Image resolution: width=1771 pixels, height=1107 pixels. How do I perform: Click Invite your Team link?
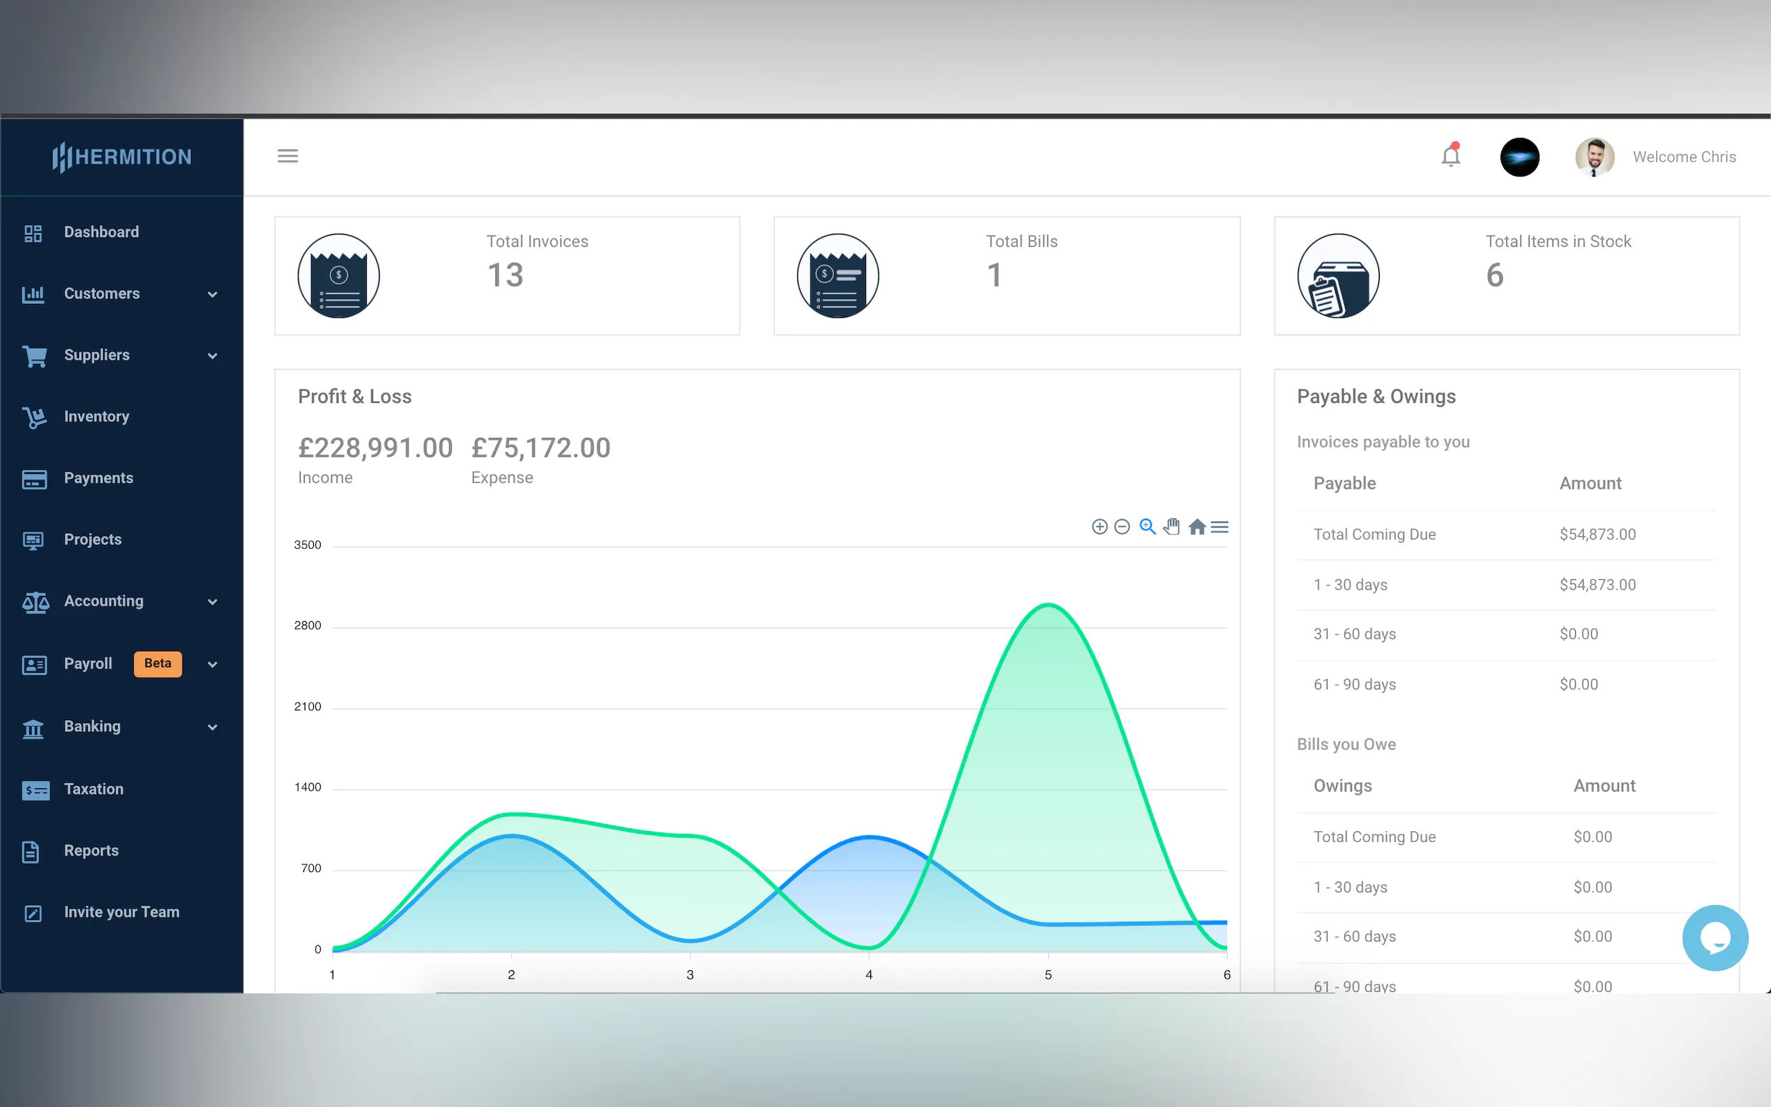click(121, 913)
